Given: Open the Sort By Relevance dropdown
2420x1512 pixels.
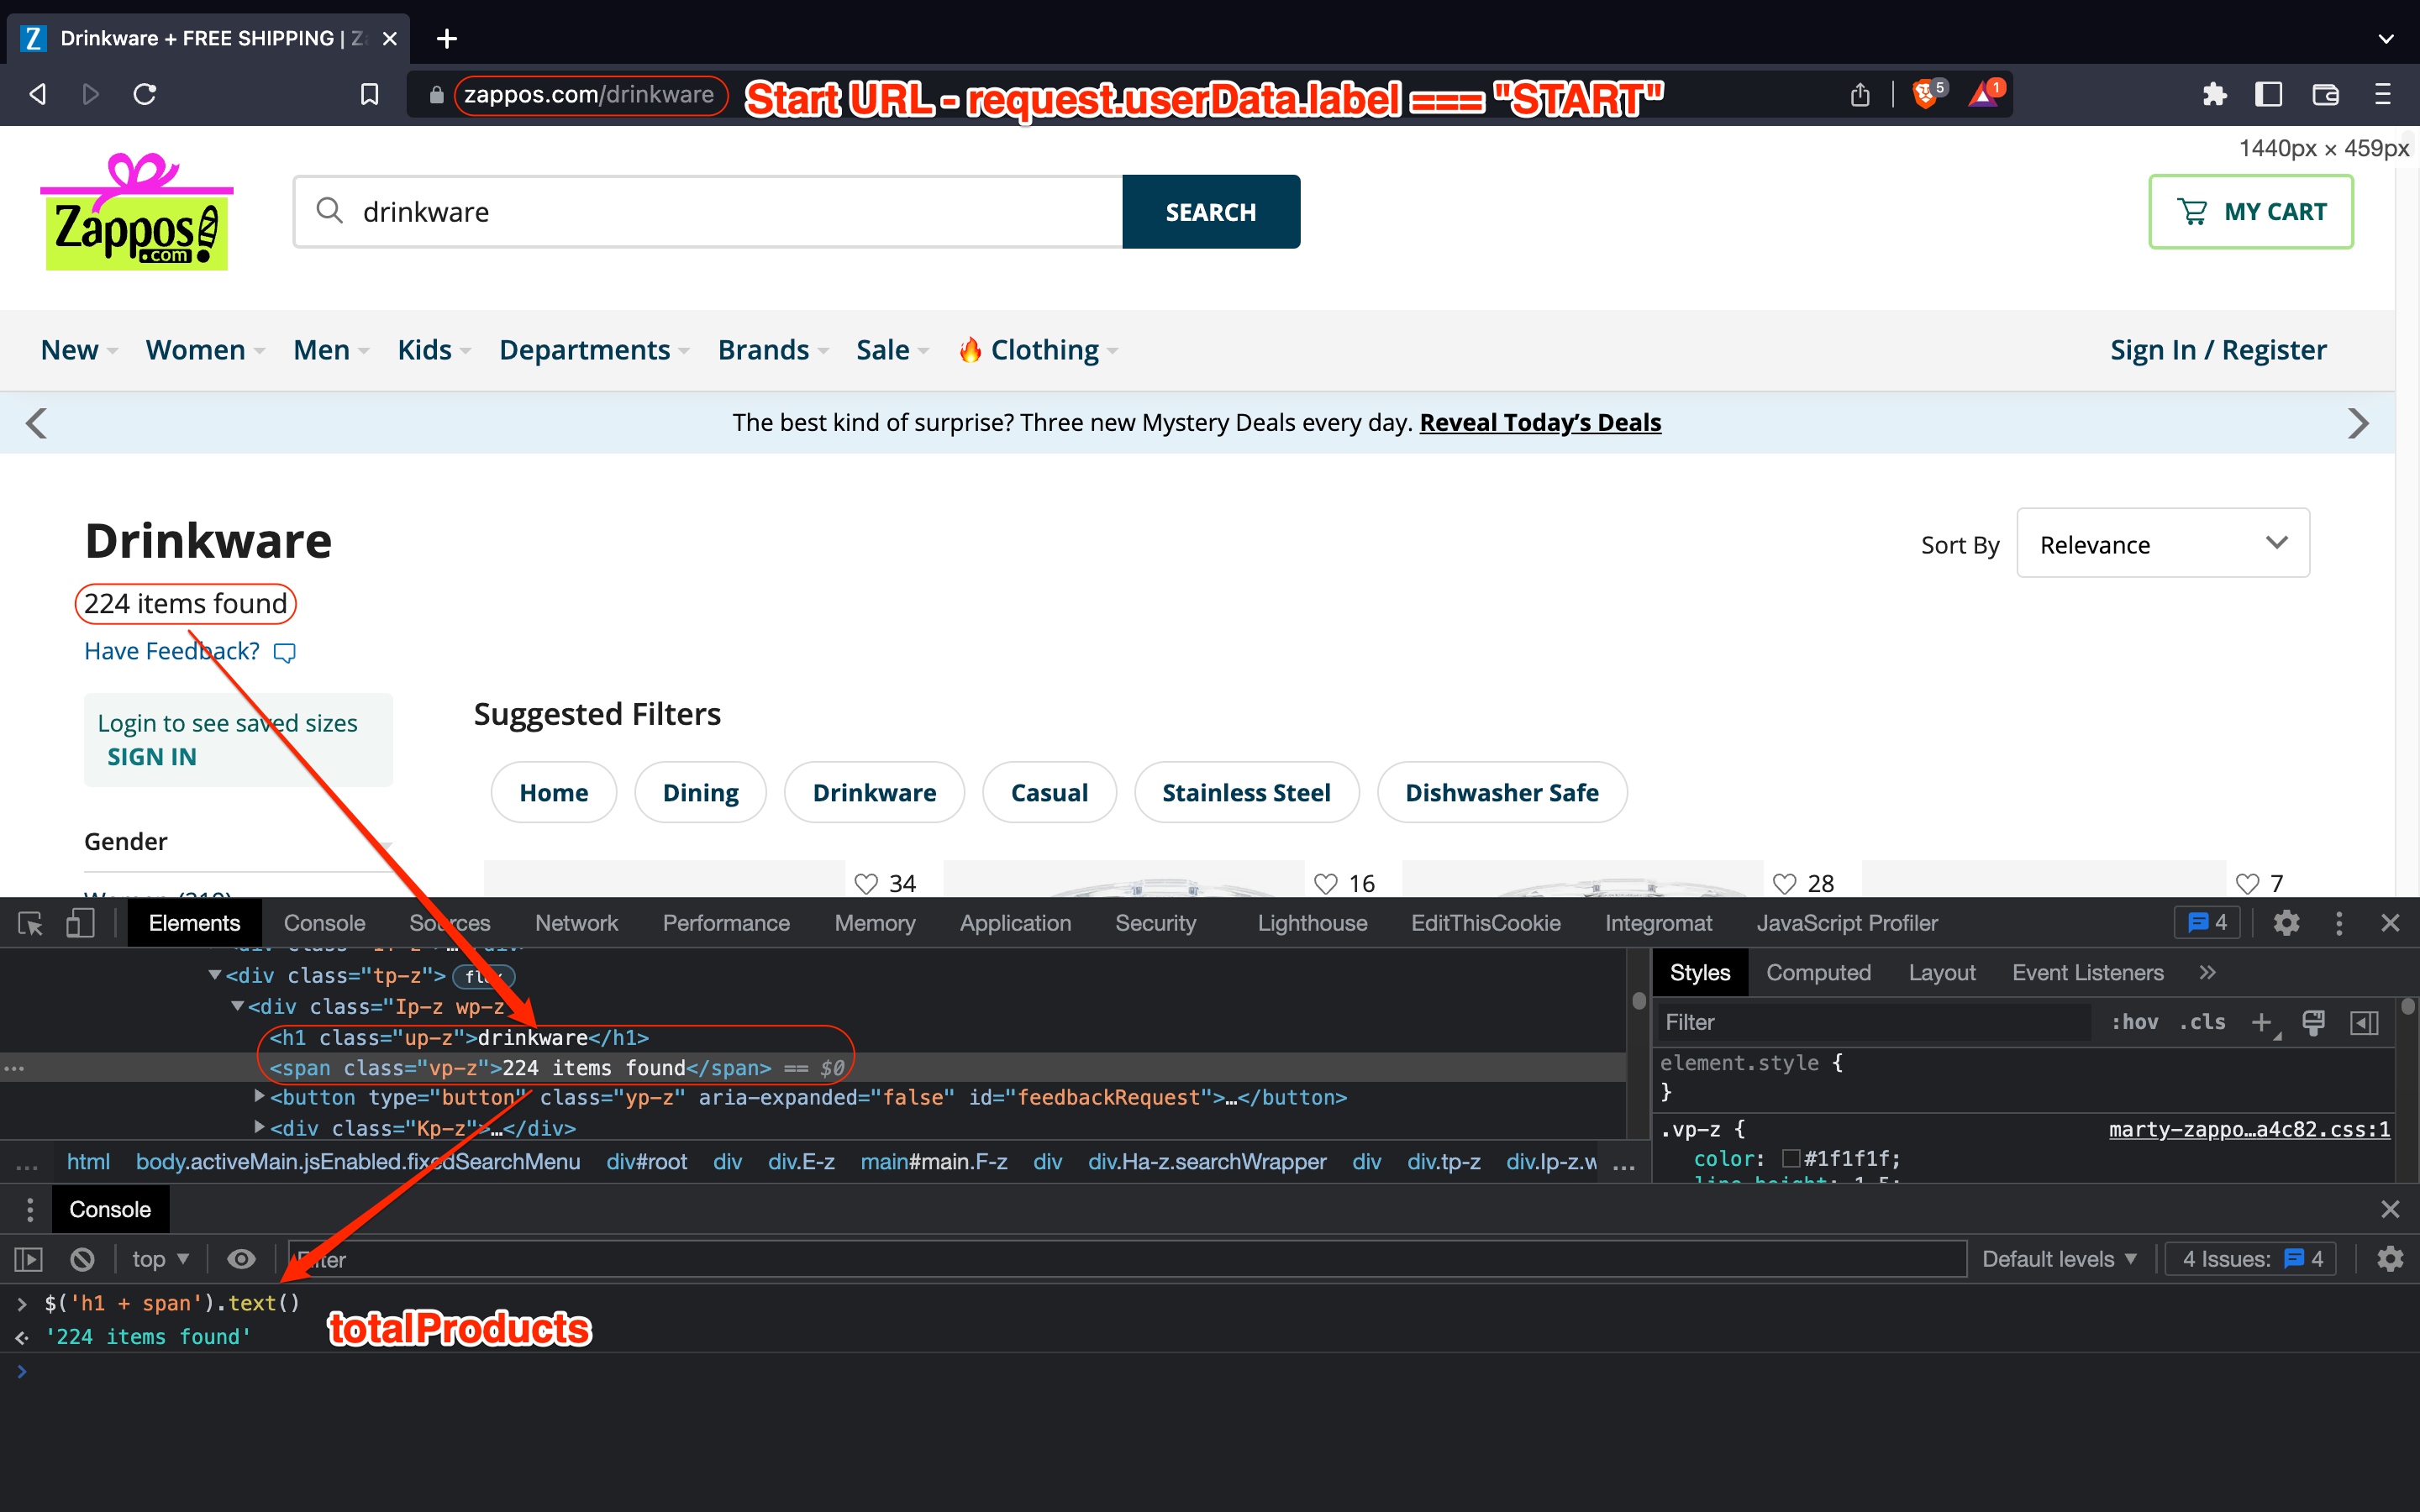Looking at the screenshot, I should click(x=2162, y=544).
